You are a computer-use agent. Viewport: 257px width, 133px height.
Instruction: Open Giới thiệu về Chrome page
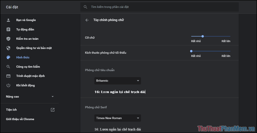[x=20, y=119]
